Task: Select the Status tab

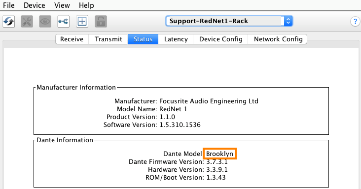Action: (143, 39)
